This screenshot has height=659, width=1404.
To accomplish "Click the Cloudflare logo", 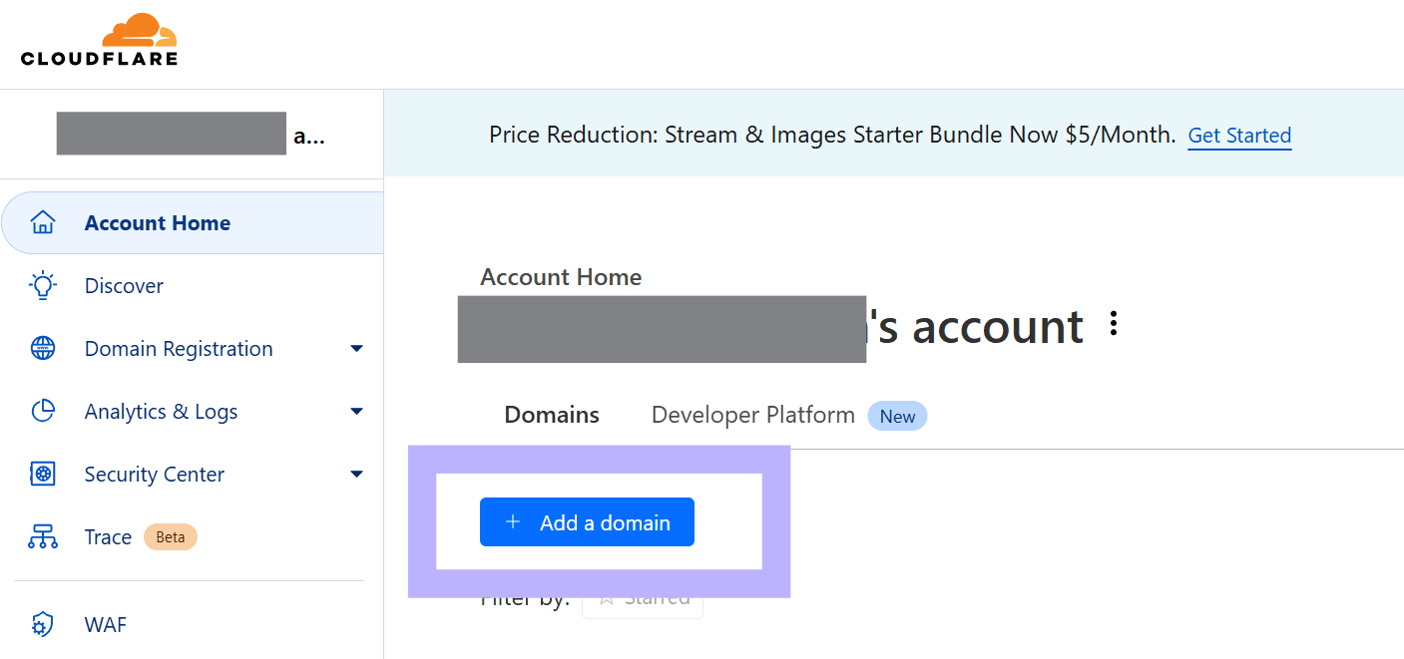I will tap(100, 40).
